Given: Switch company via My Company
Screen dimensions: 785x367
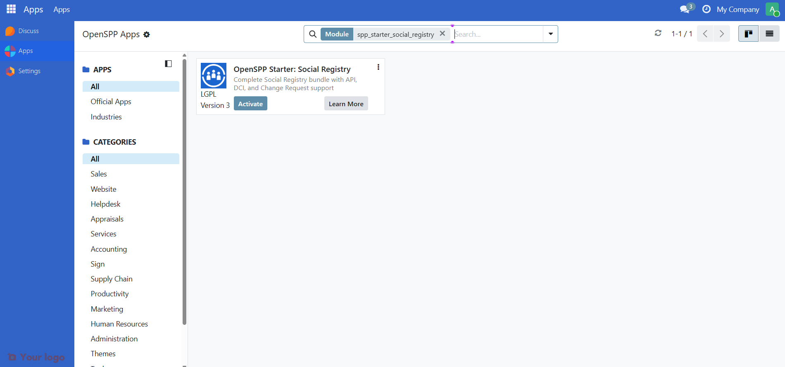Looking at the screenshot, I should pyautogui.click(x=738, y=9).
